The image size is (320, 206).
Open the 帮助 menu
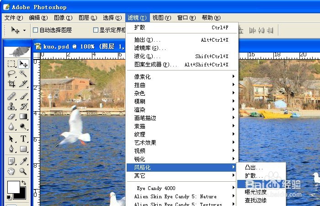click(211, 18)
